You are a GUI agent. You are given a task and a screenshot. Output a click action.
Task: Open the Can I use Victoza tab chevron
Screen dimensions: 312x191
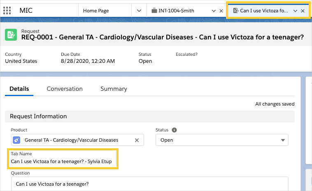click(x=295, y=11)
